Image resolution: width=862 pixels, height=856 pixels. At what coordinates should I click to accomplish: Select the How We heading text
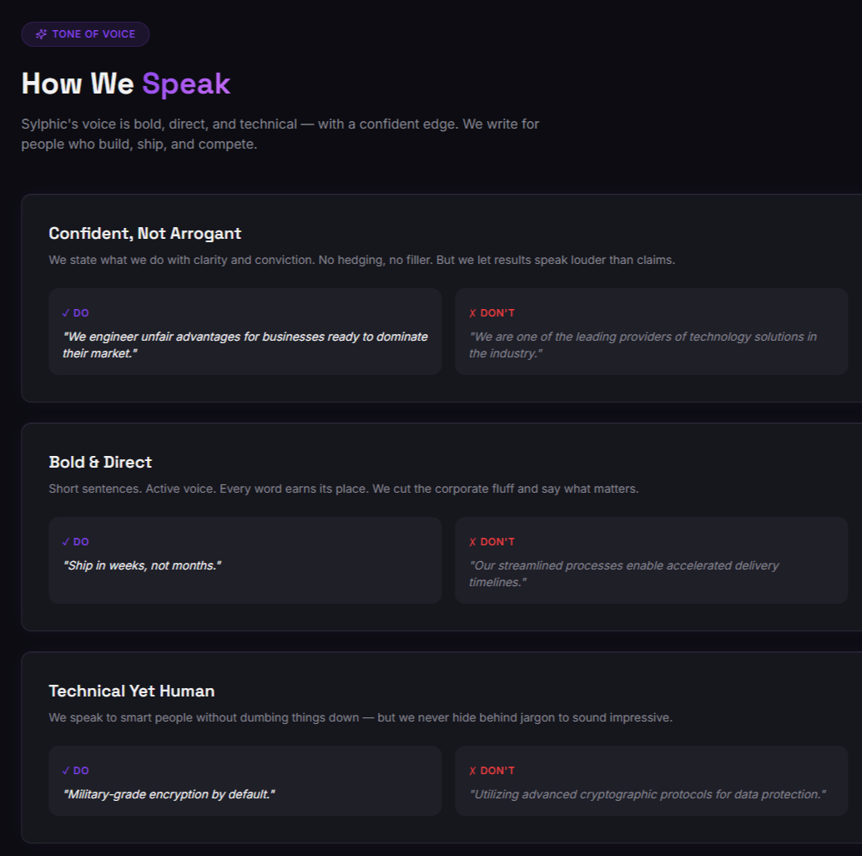78,84
